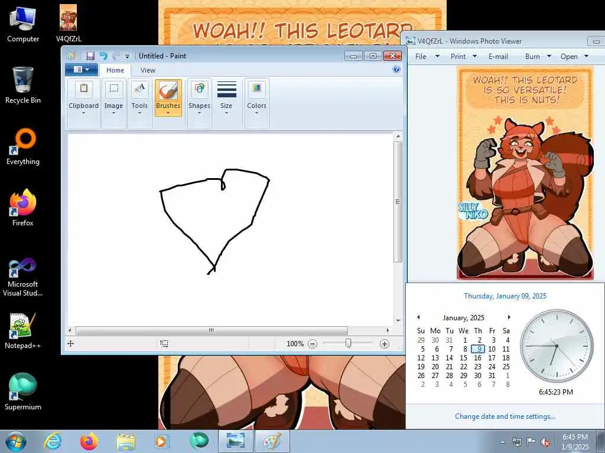Open the Windows Start button

[x=16, y=441]
